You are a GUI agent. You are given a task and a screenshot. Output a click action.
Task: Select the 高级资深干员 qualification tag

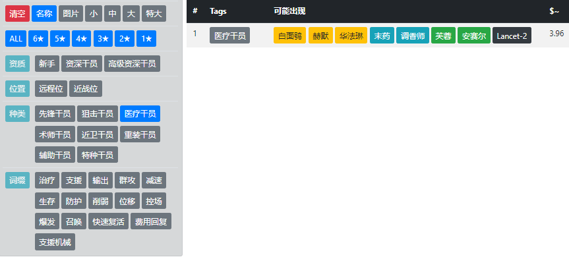[132, 63]
